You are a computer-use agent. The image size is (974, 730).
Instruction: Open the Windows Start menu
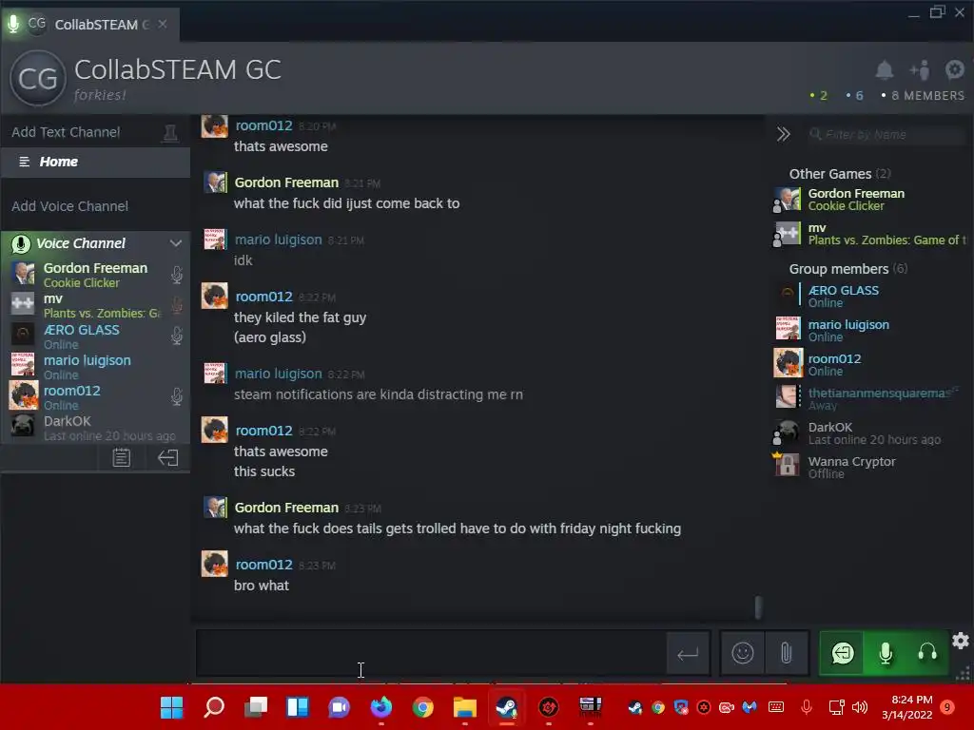pyautogui.click(x=171, y=707)
